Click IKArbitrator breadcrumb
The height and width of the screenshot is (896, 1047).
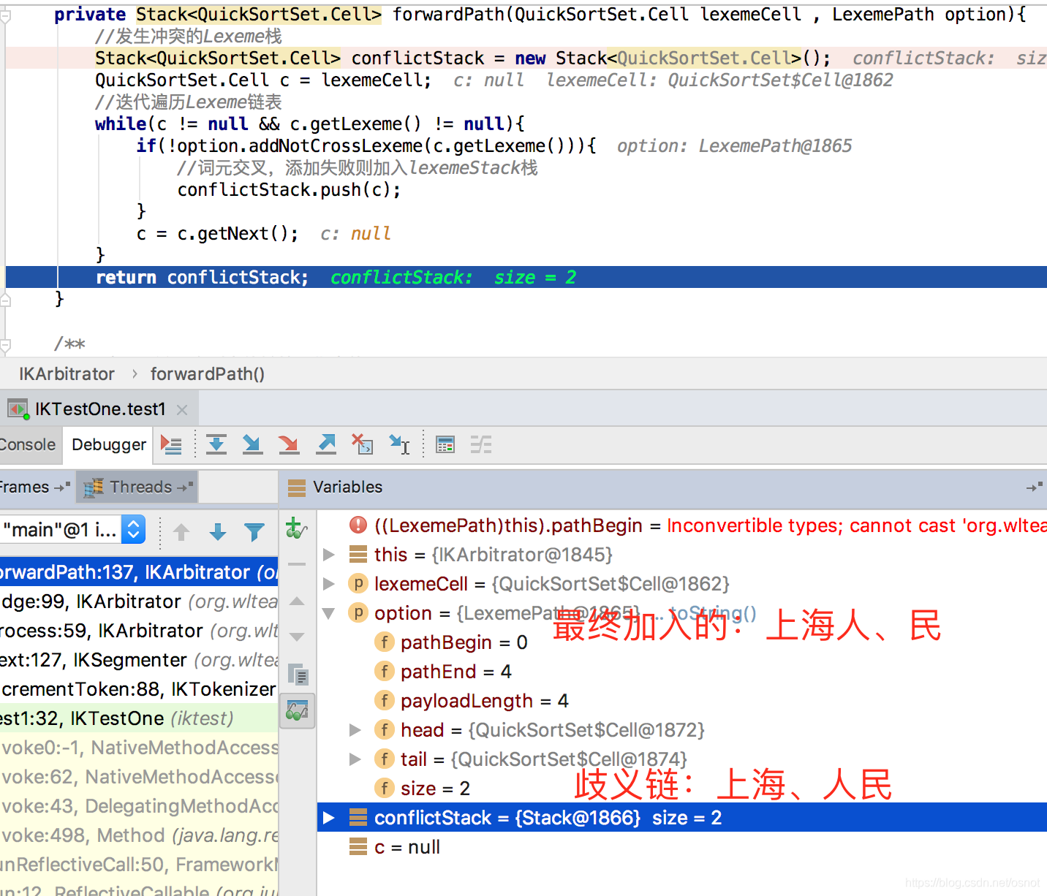pyautogui.click(x=67, y=374)
